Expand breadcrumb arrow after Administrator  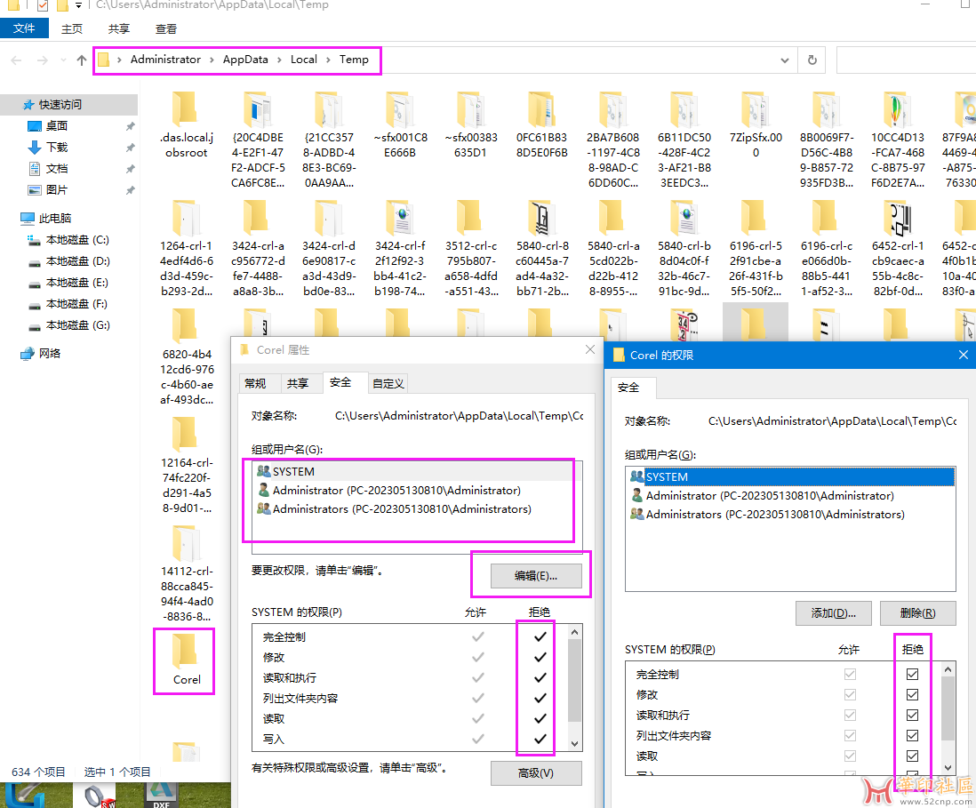click(212, 60)
